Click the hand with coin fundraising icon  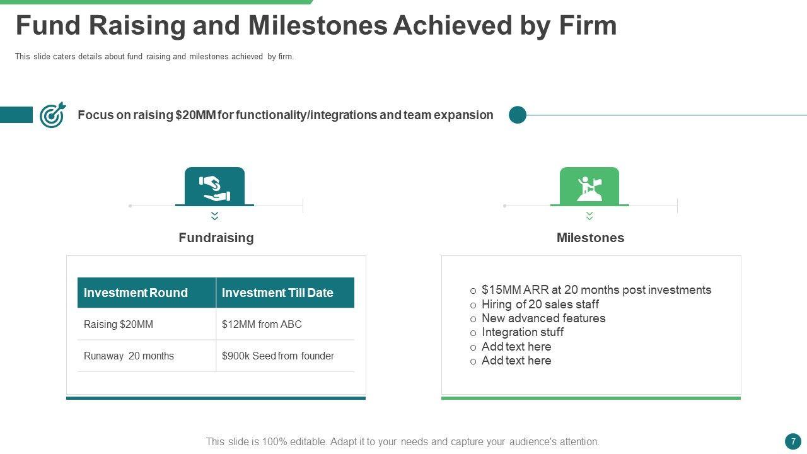click(x=214, y=188)
